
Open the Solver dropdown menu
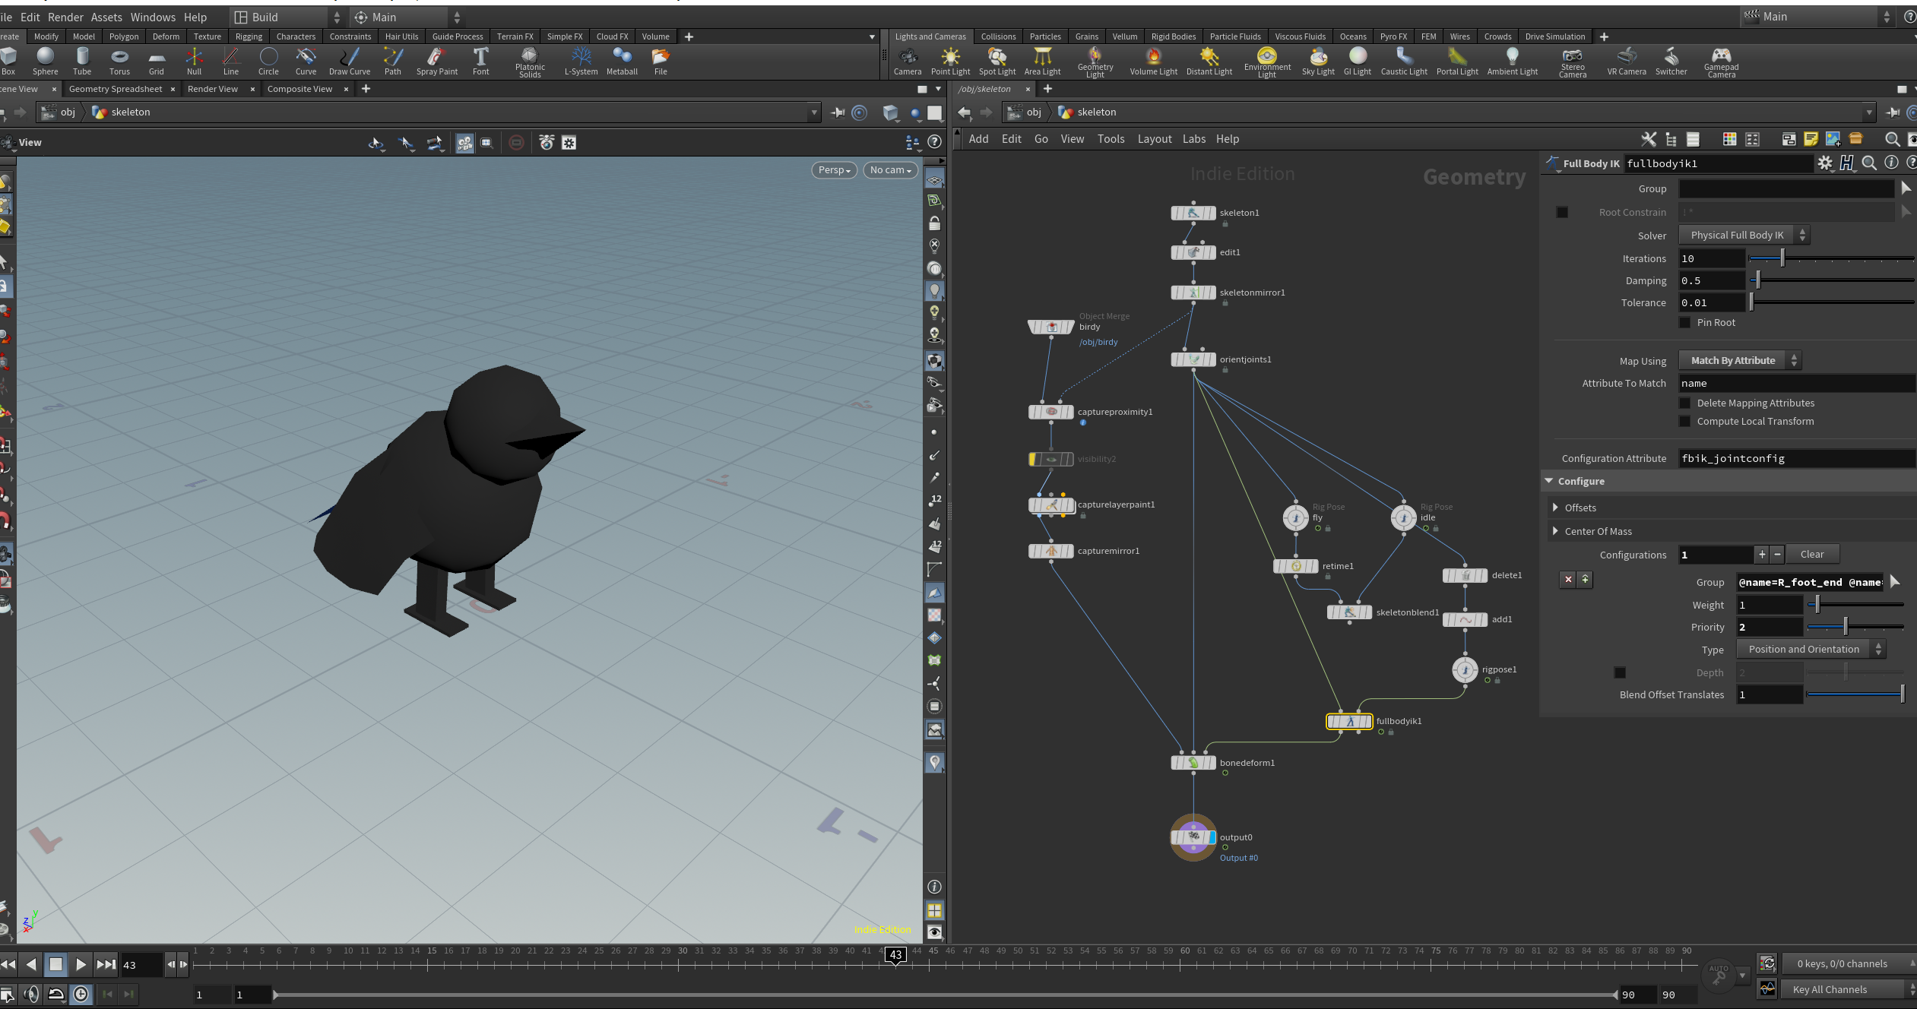point(1743,235)
